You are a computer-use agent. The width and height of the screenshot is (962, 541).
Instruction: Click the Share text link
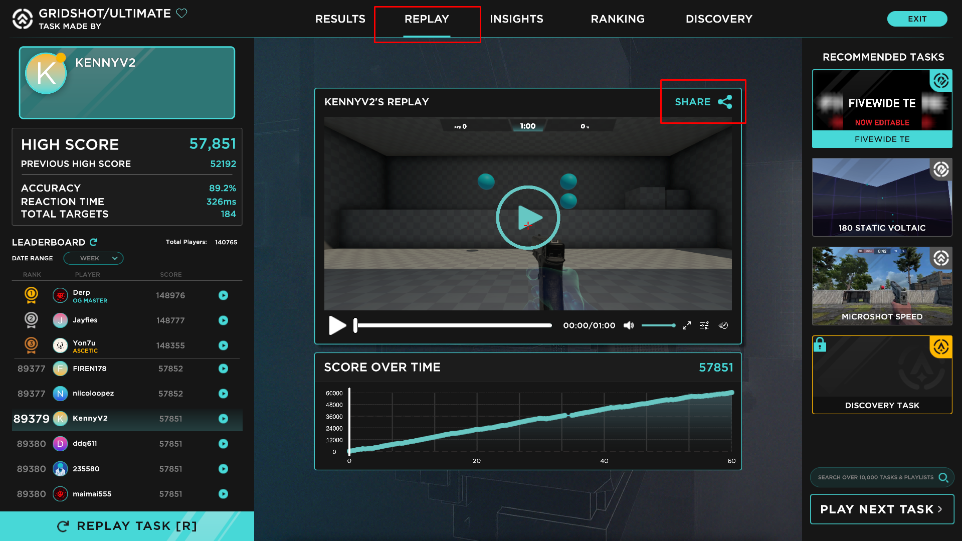692,102
